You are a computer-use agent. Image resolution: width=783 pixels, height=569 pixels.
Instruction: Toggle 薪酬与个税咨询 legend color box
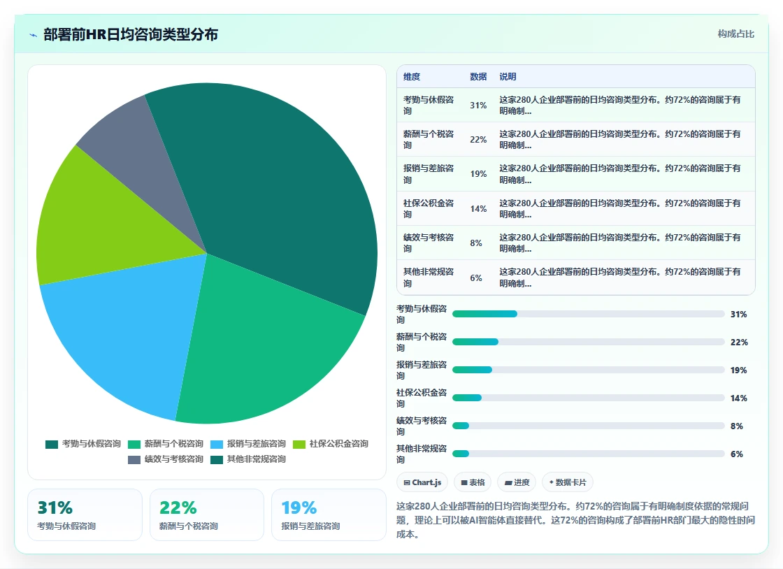[x=134, y=444]
